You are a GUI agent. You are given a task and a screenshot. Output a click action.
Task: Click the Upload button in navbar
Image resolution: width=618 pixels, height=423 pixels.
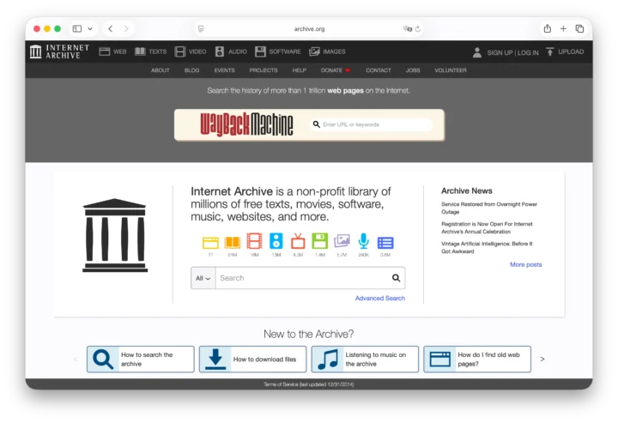565,51
